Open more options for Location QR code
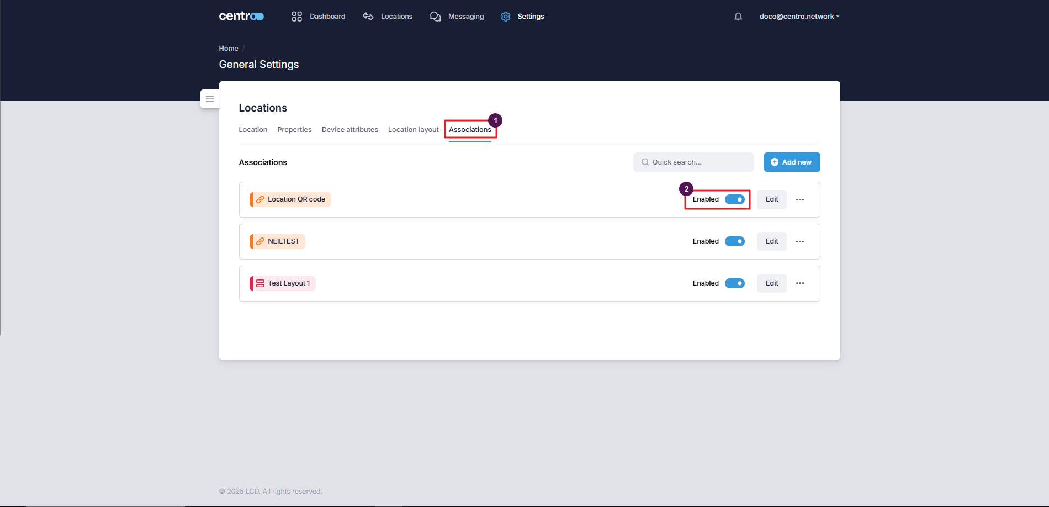The width and height of the screenshot is (1049, 507). pyautogui.click(x=800, y=199)
